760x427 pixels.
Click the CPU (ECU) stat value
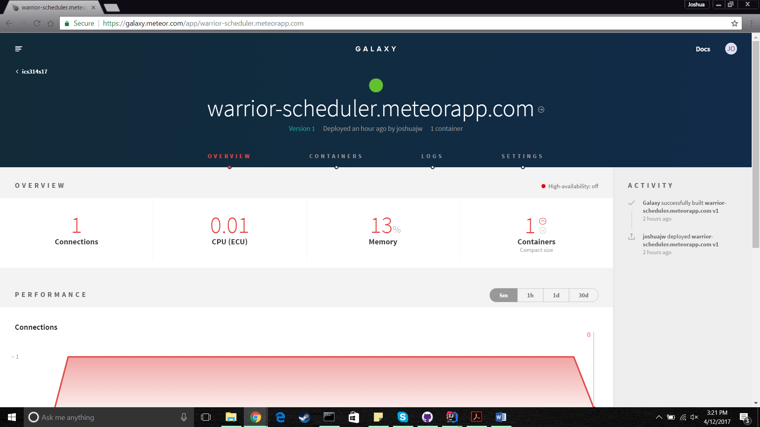click(x=230, y=226)
